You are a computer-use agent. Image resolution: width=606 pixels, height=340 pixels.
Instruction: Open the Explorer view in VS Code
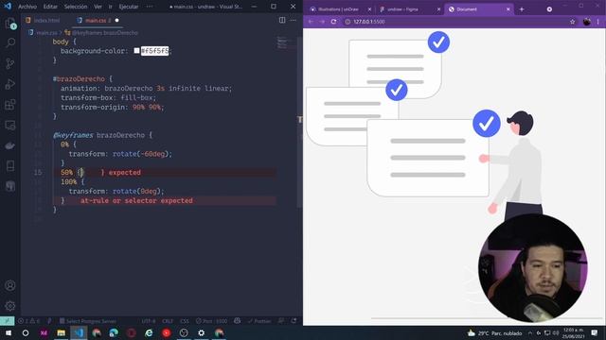10,24
